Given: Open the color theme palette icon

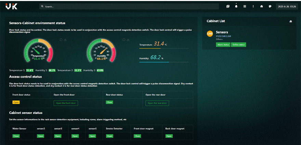Looking at the screenshot, I should tap(270, 6).
